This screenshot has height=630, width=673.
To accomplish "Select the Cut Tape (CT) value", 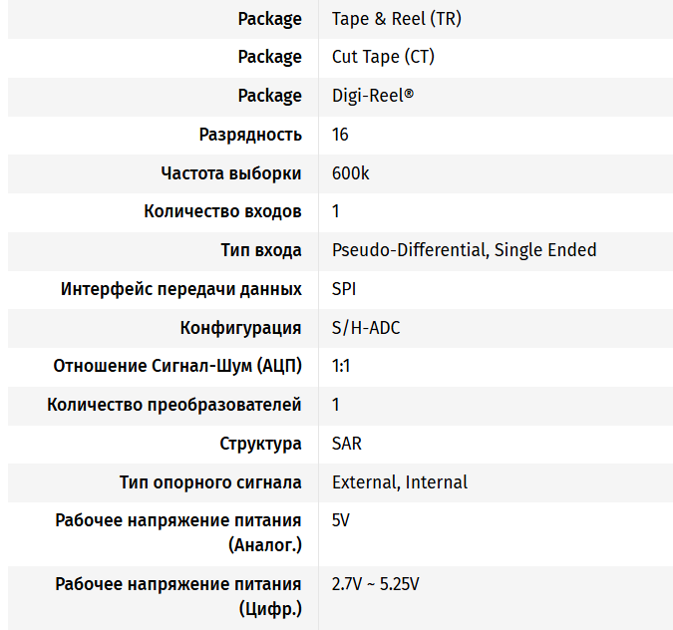I will tap(383, 57).
